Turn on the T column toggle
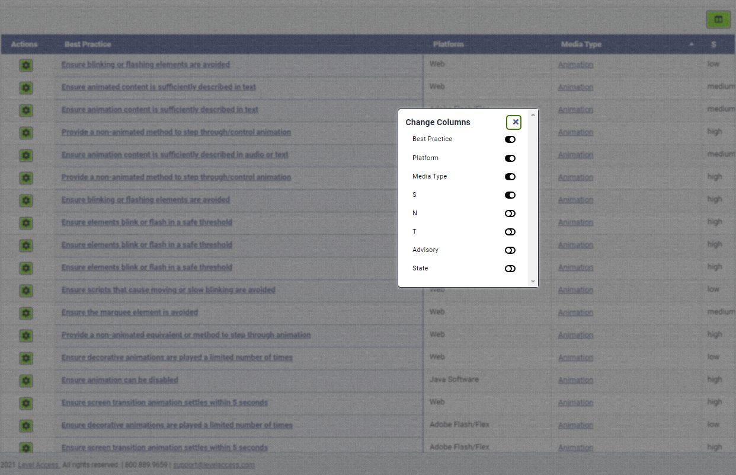 [x=510, y=232]
